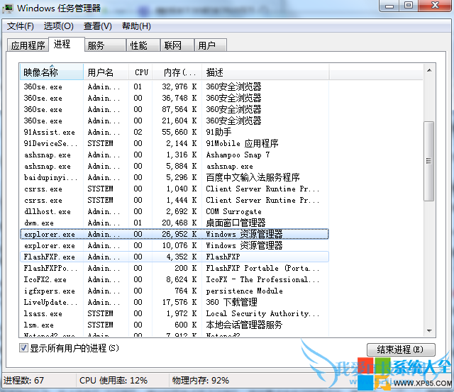Select the dwm.exe process
This screenshot has width=454, height=392.
coord(175,223)
